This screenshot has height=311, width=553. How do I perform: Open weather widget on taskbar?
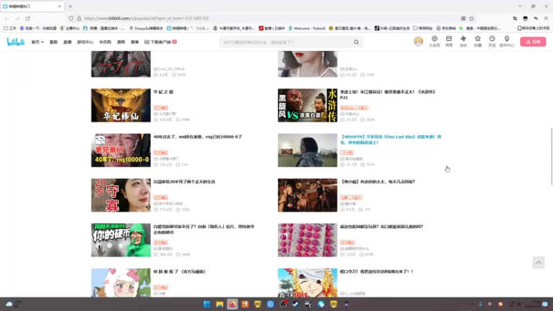click(x=14, y=304)
